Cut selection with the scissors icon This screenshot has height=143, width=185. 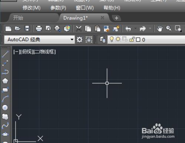click(78, 28)
